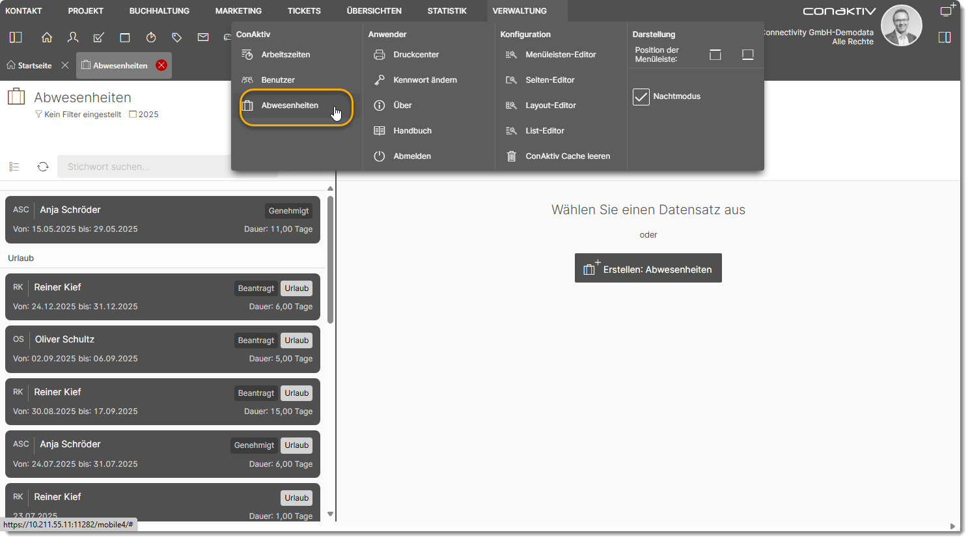
Task: Open the mail envelope icon
Action: point(203,38)
